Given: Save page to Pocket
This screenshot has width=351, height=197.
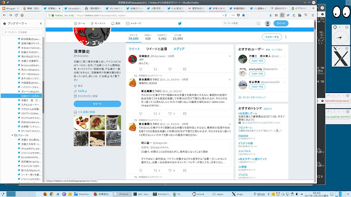Looking at the screenshot, I should point(239,15).
